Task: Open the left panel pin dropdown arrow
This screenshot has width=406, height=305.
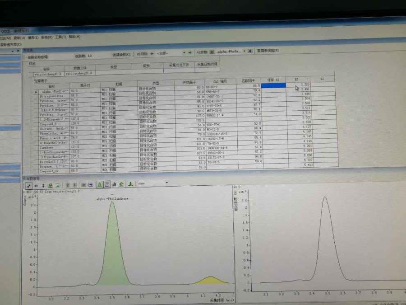Action: 13,52
